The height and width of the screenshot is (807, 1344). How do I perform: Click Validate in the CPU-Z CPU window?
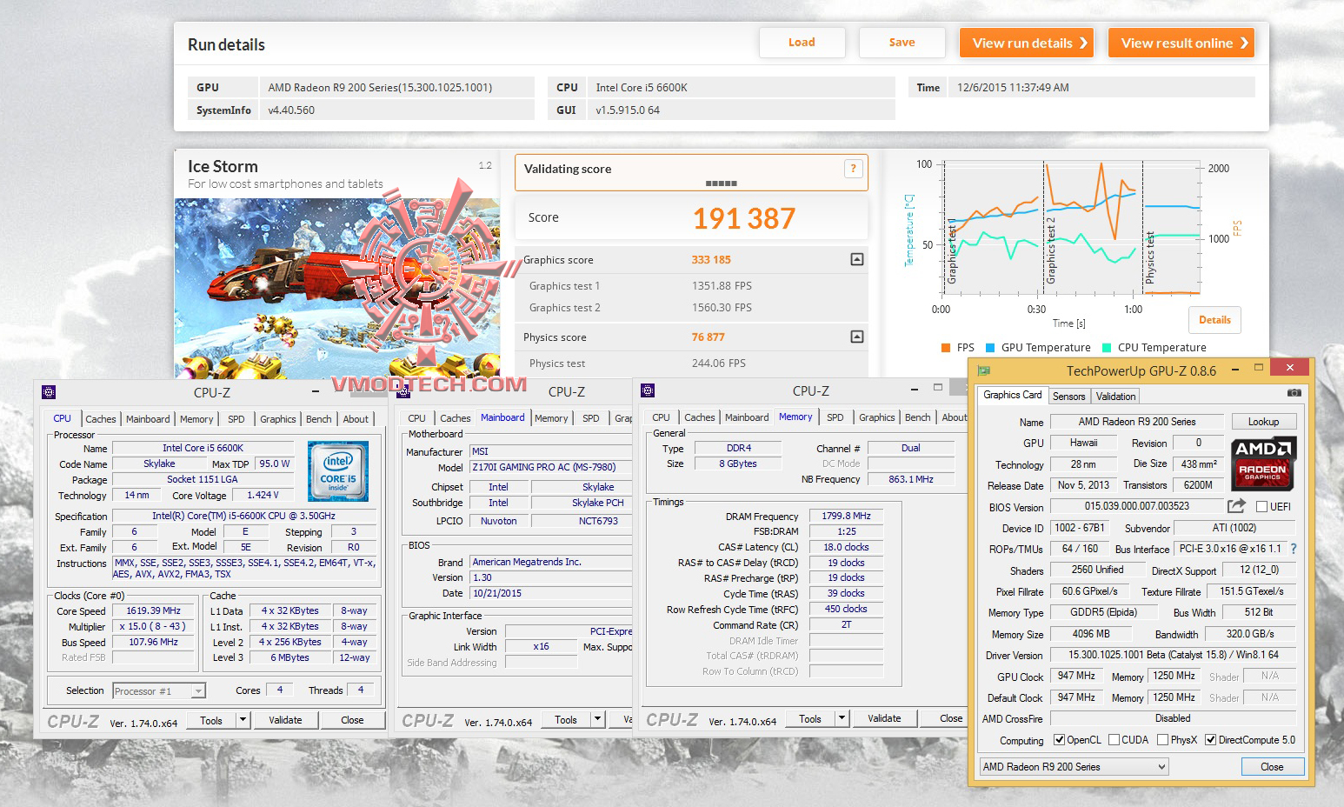point(285,720)
